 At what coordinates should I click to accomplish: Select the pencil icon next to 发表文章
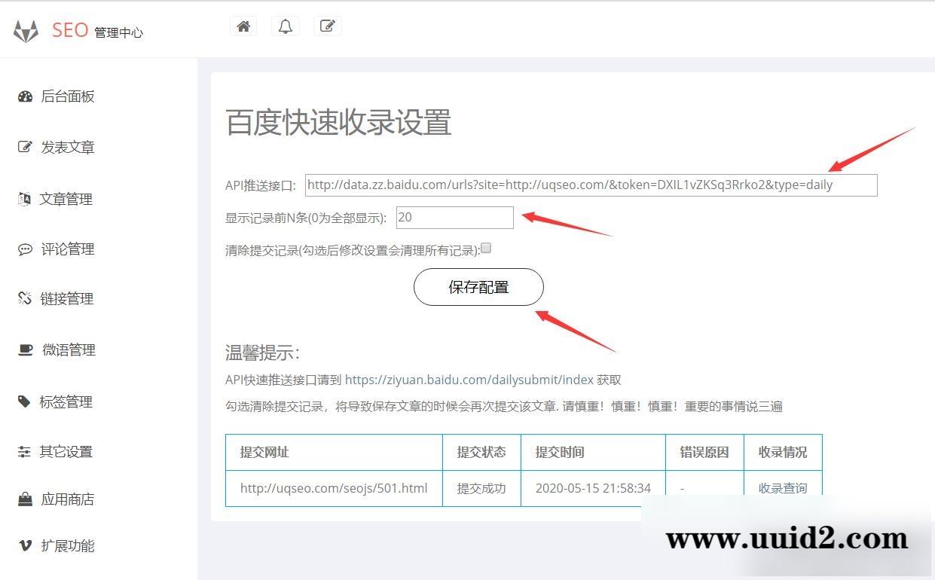tap(24, 147)
